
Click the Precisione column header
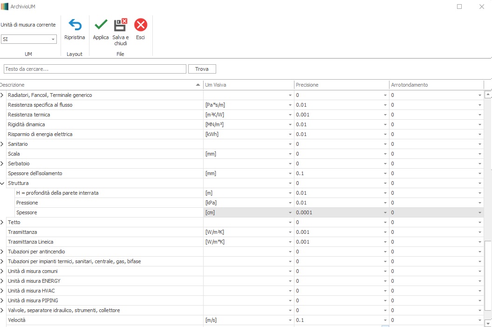[341, 85]
